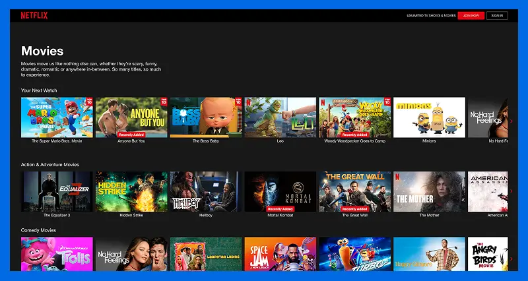
Task: Advance Comedy Movies row with right arrow
Action: 511,259
